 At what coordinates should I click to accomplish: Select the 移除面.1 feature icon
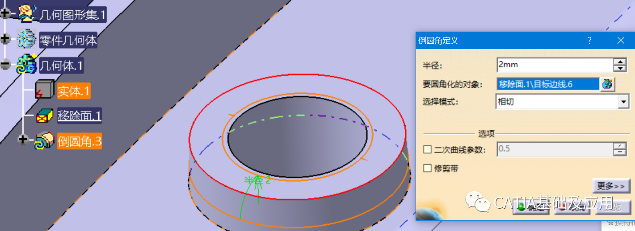tap(45, 116)
